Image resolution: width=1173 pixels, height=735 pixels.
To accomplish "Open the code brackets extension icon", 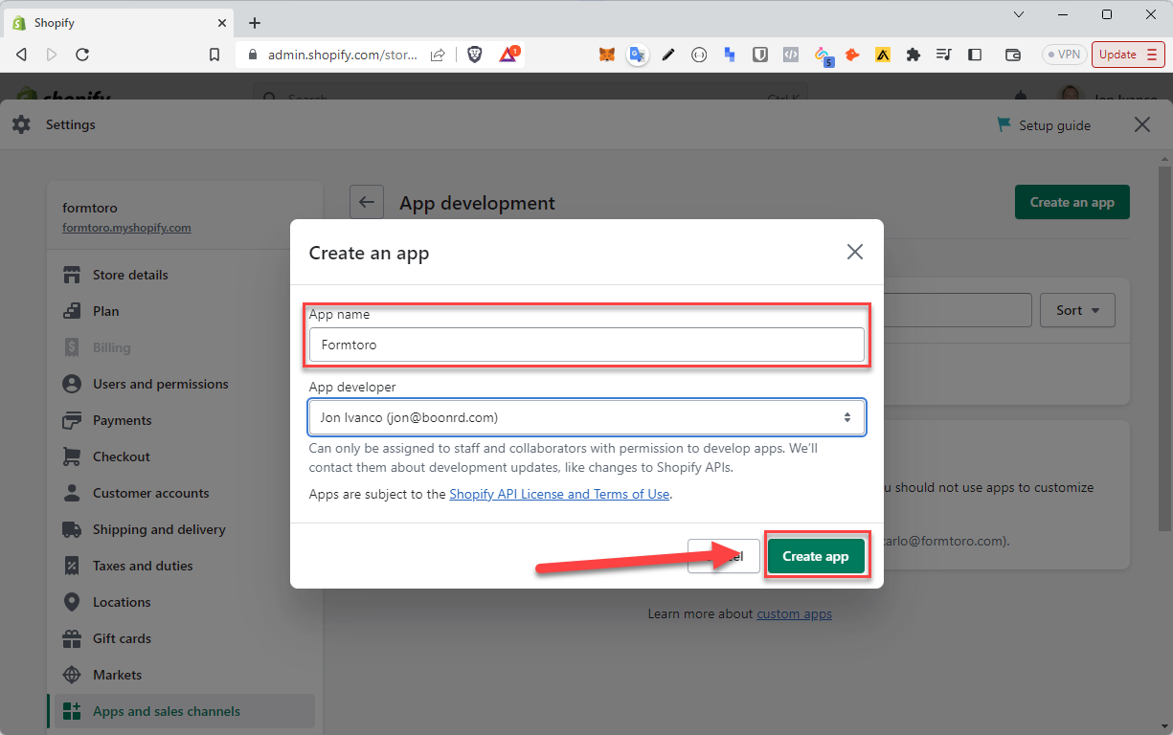I will 791,55.
